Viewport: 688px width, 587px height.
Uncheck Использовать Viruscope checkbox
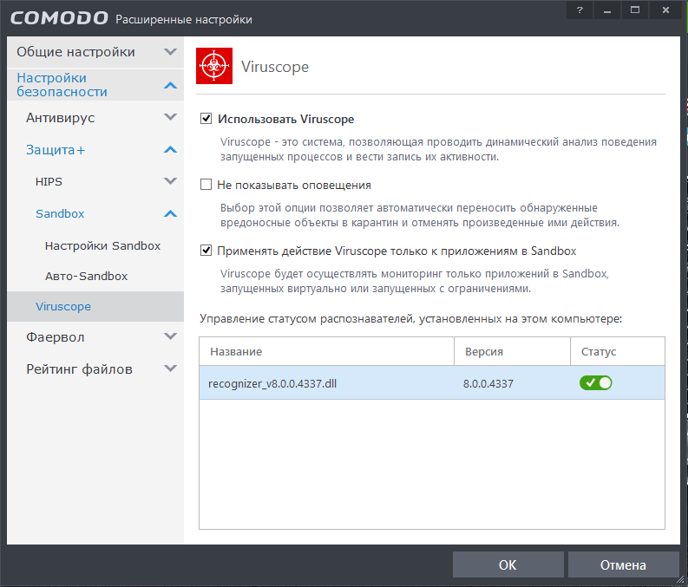206,119
